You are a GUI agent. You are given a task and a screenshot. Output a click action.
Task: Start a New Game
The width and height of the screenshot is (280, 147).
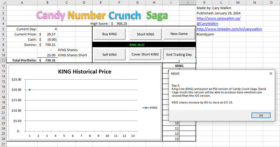[179, 34]
